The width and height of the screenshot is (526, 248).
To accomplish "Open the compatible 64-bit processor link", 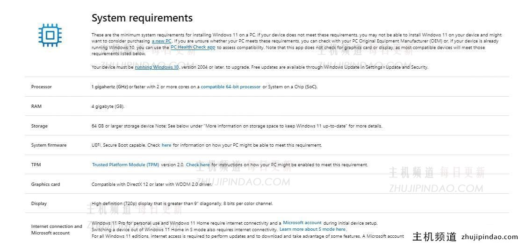I will 231,87.
